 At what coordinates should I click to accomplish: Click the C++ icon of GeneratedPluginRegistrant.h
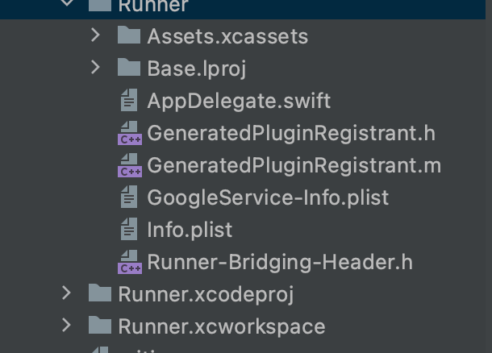point(130,133)
